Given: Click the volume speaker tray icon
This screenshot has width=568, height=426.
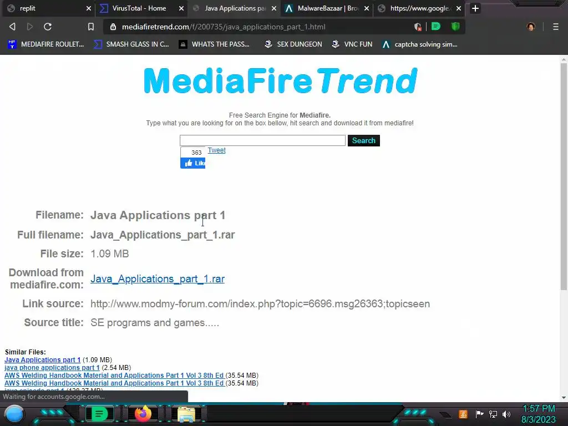Looking at the screenshot, I should click(506, 414).
